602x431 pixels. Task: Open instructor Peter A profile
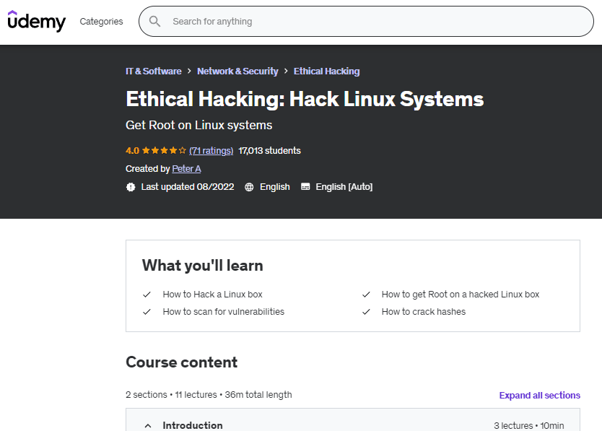pos(186,169)
